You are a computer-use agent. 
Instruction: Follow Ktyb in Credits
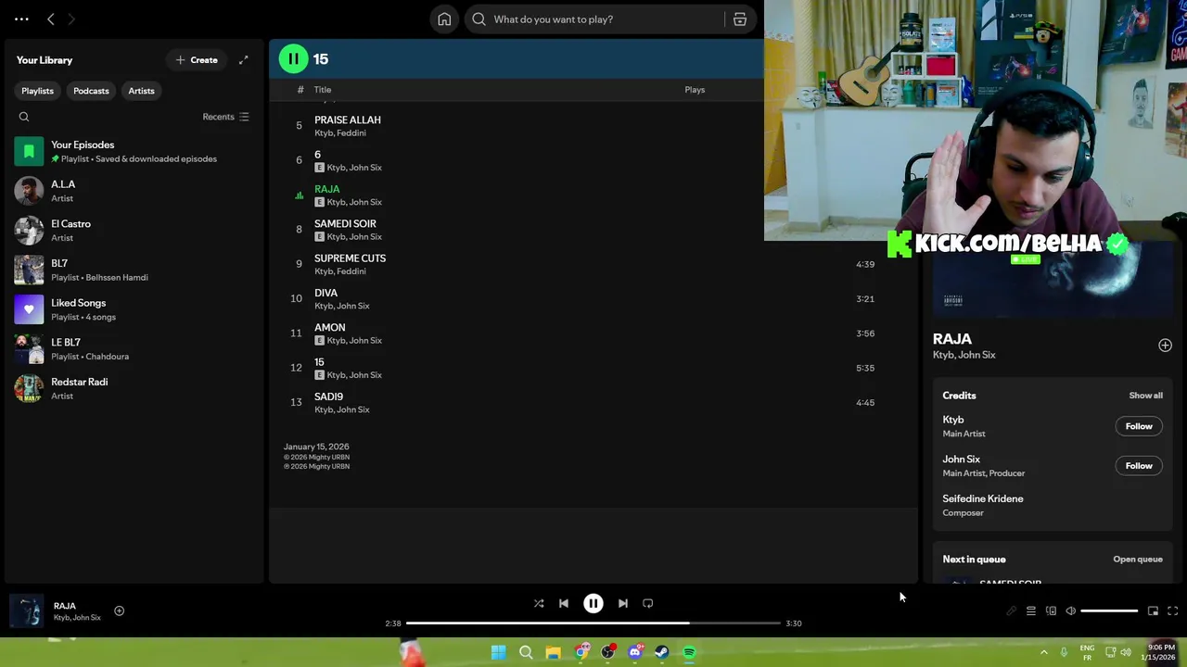[1139, 426]
